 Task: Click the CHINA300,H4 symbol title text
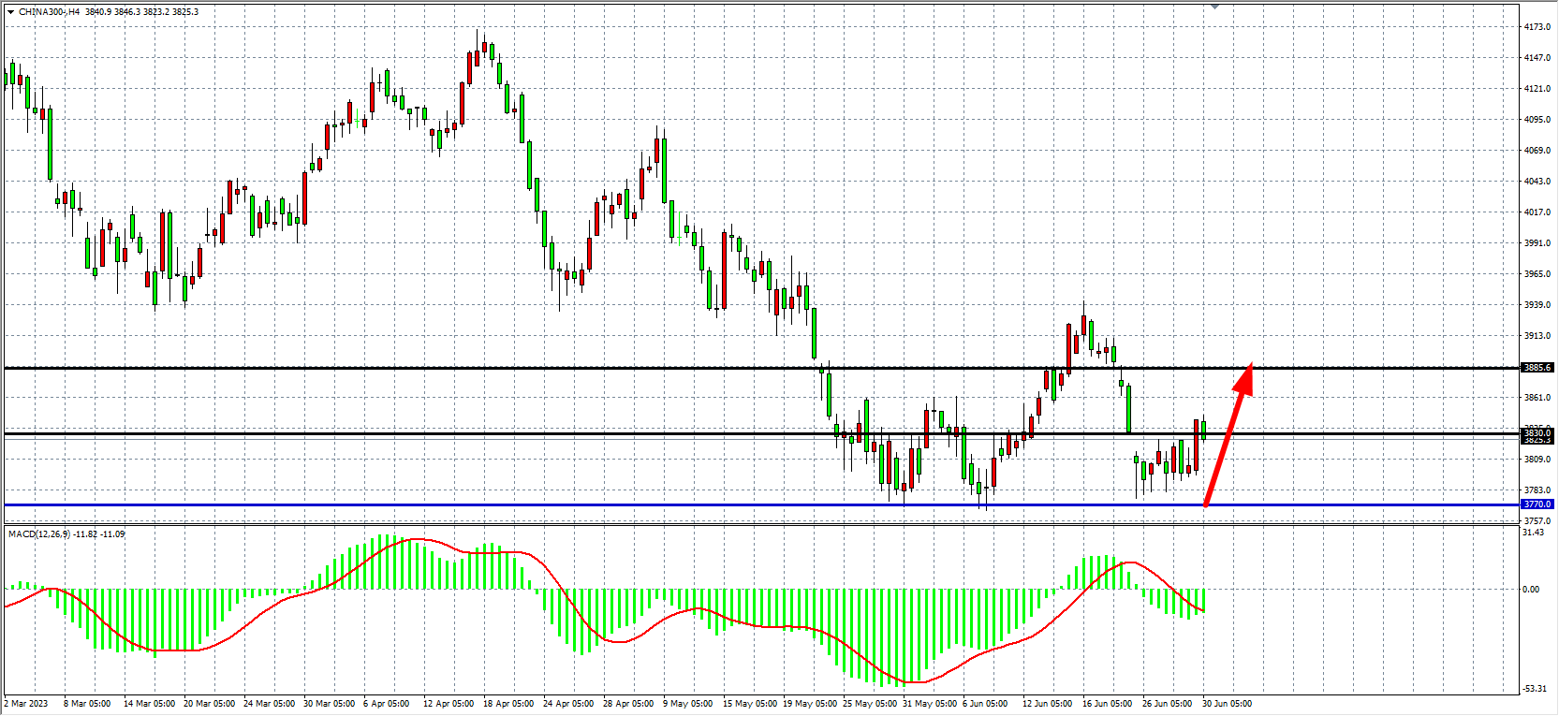[49, 12]
